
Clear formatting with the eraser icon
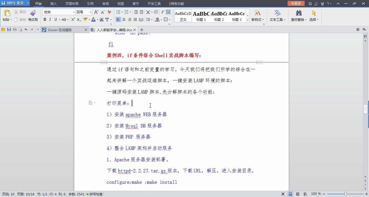[109, 12]
